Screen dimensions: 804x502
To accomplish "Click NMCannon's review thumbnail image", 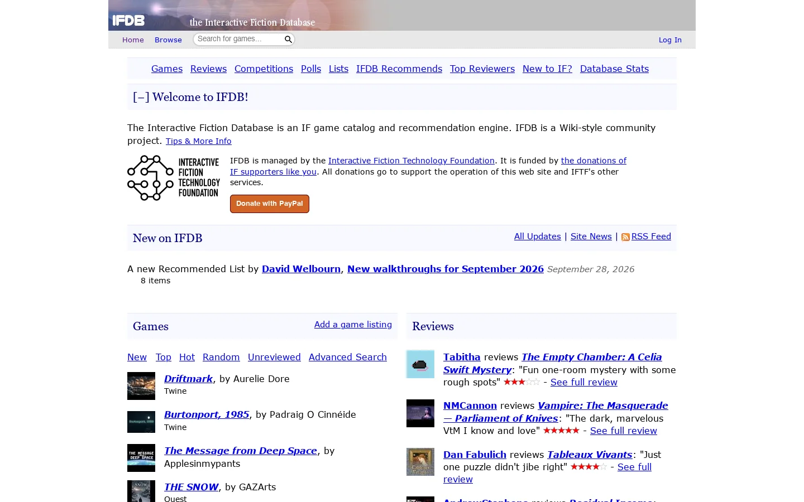I will pyautogui.click(x=420, y=413).
